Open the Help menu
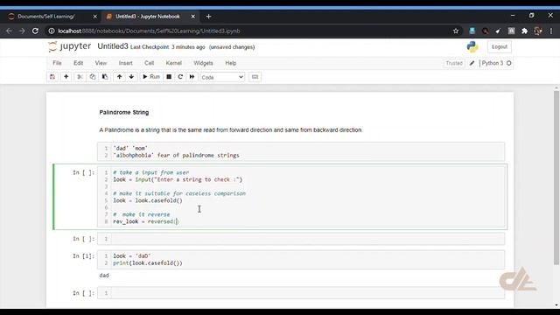The image size is (560, 315). coord(231,63)
